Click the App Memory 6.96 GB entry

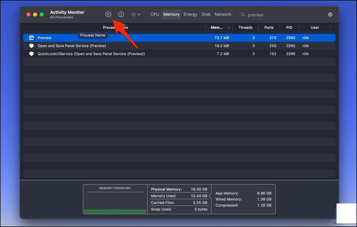point(243,193)
